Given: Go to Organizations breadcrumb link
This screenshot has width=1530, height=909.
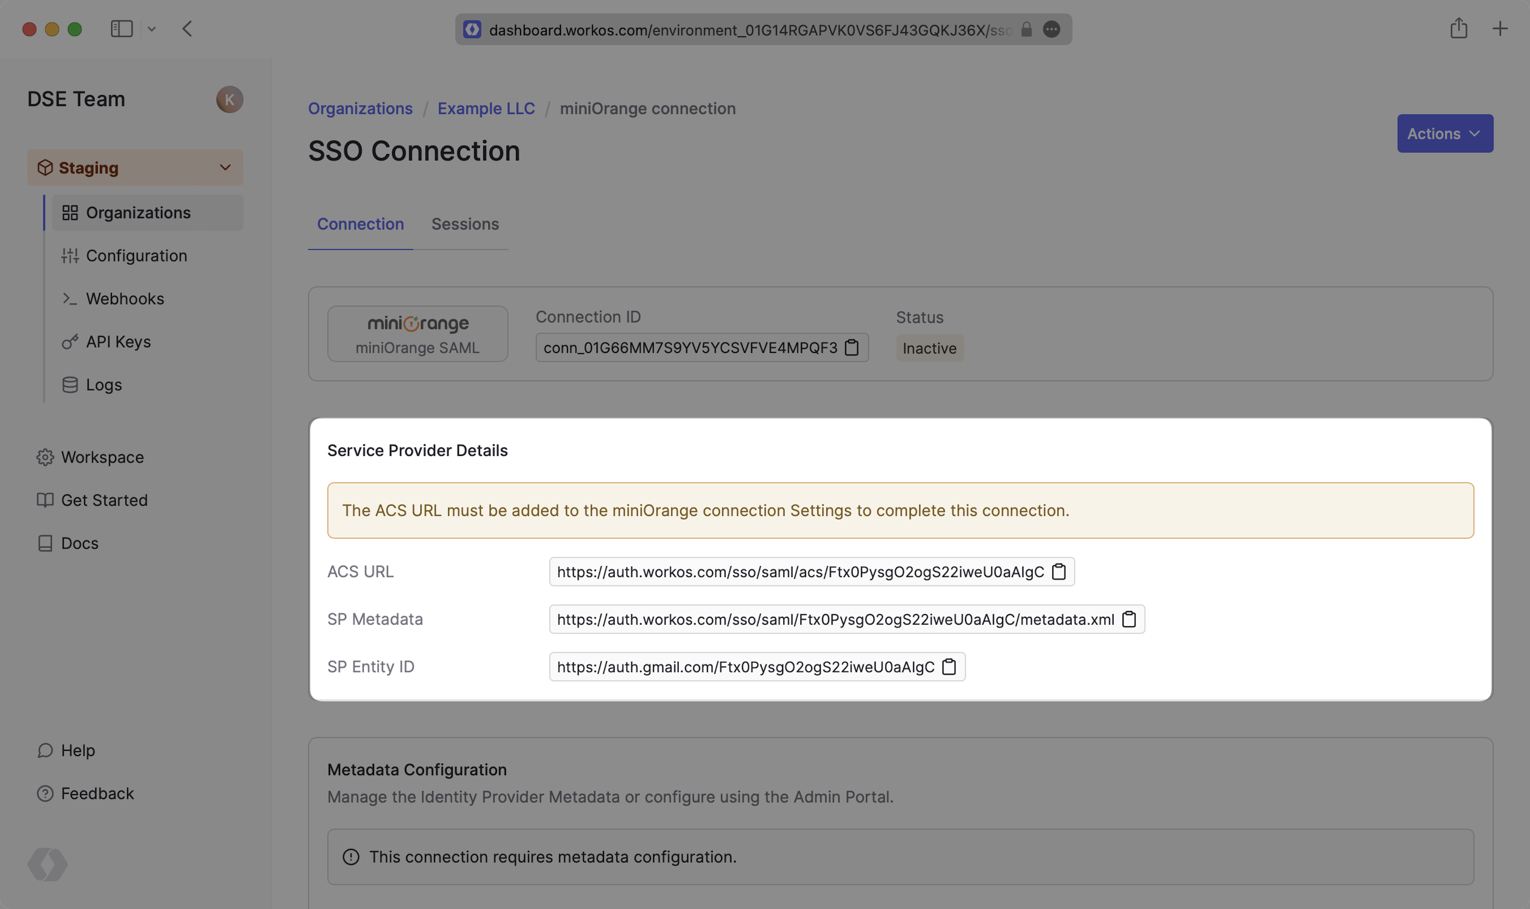Looking at the screenshot, I should [x=360, y=108].
